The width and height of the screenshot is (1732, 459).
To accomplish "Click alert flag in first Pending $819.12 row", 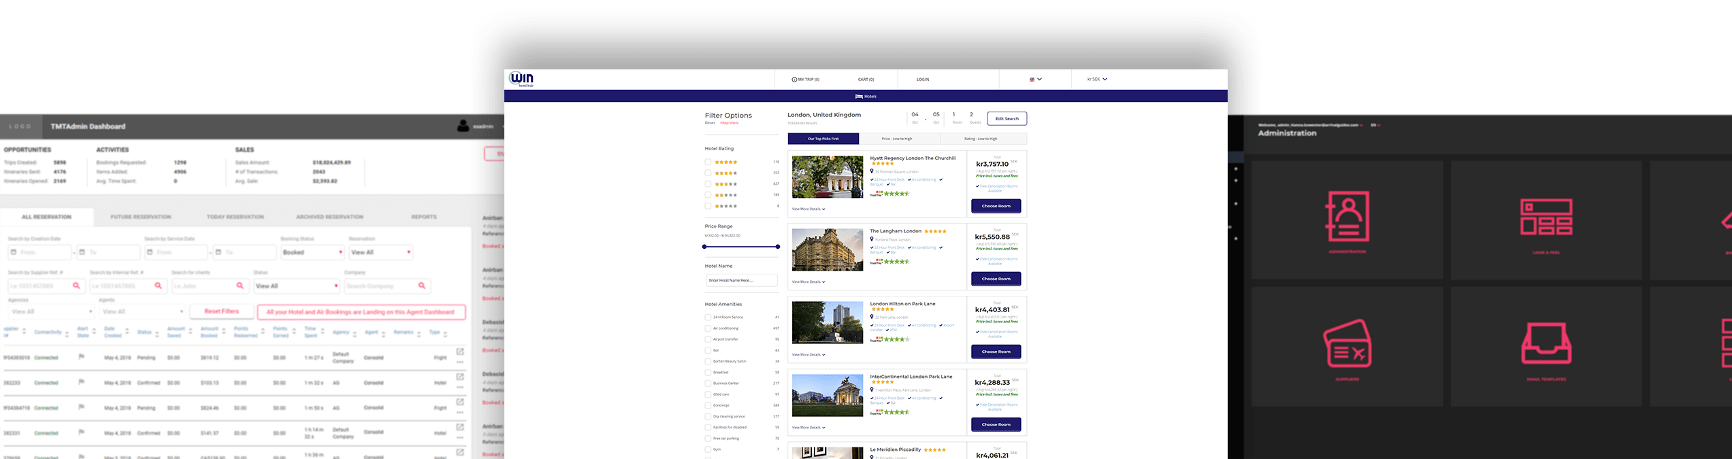I will pos(81,356).
